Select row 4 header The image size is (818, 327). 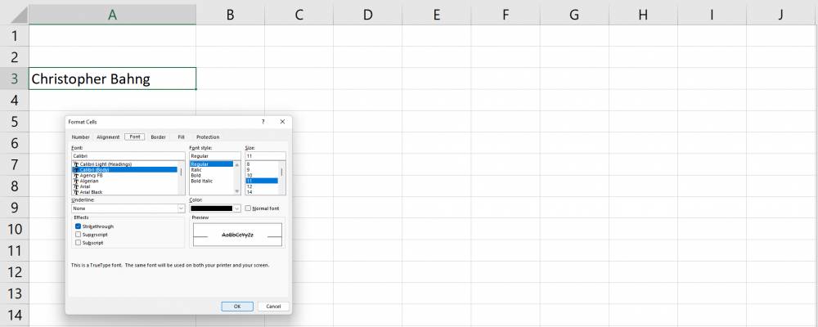pyautogui.click(x=14, y=100)
